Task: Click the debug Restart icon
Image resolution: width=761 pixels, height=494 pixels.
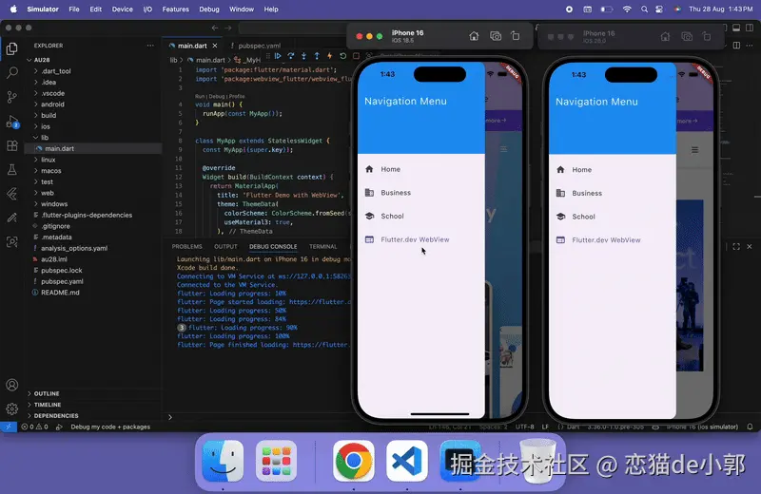Action: point(342,56)
